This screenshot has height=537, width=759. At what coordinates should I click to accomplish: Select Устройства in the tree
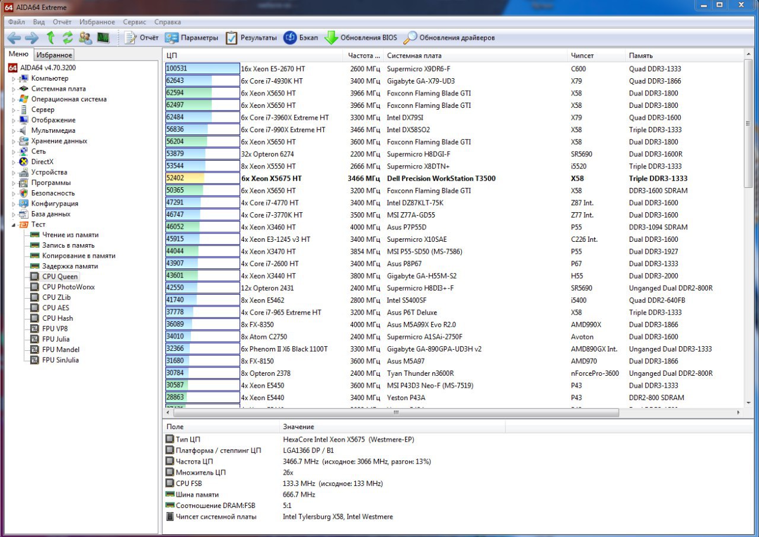pyautogui.click(x=49, y=172)
